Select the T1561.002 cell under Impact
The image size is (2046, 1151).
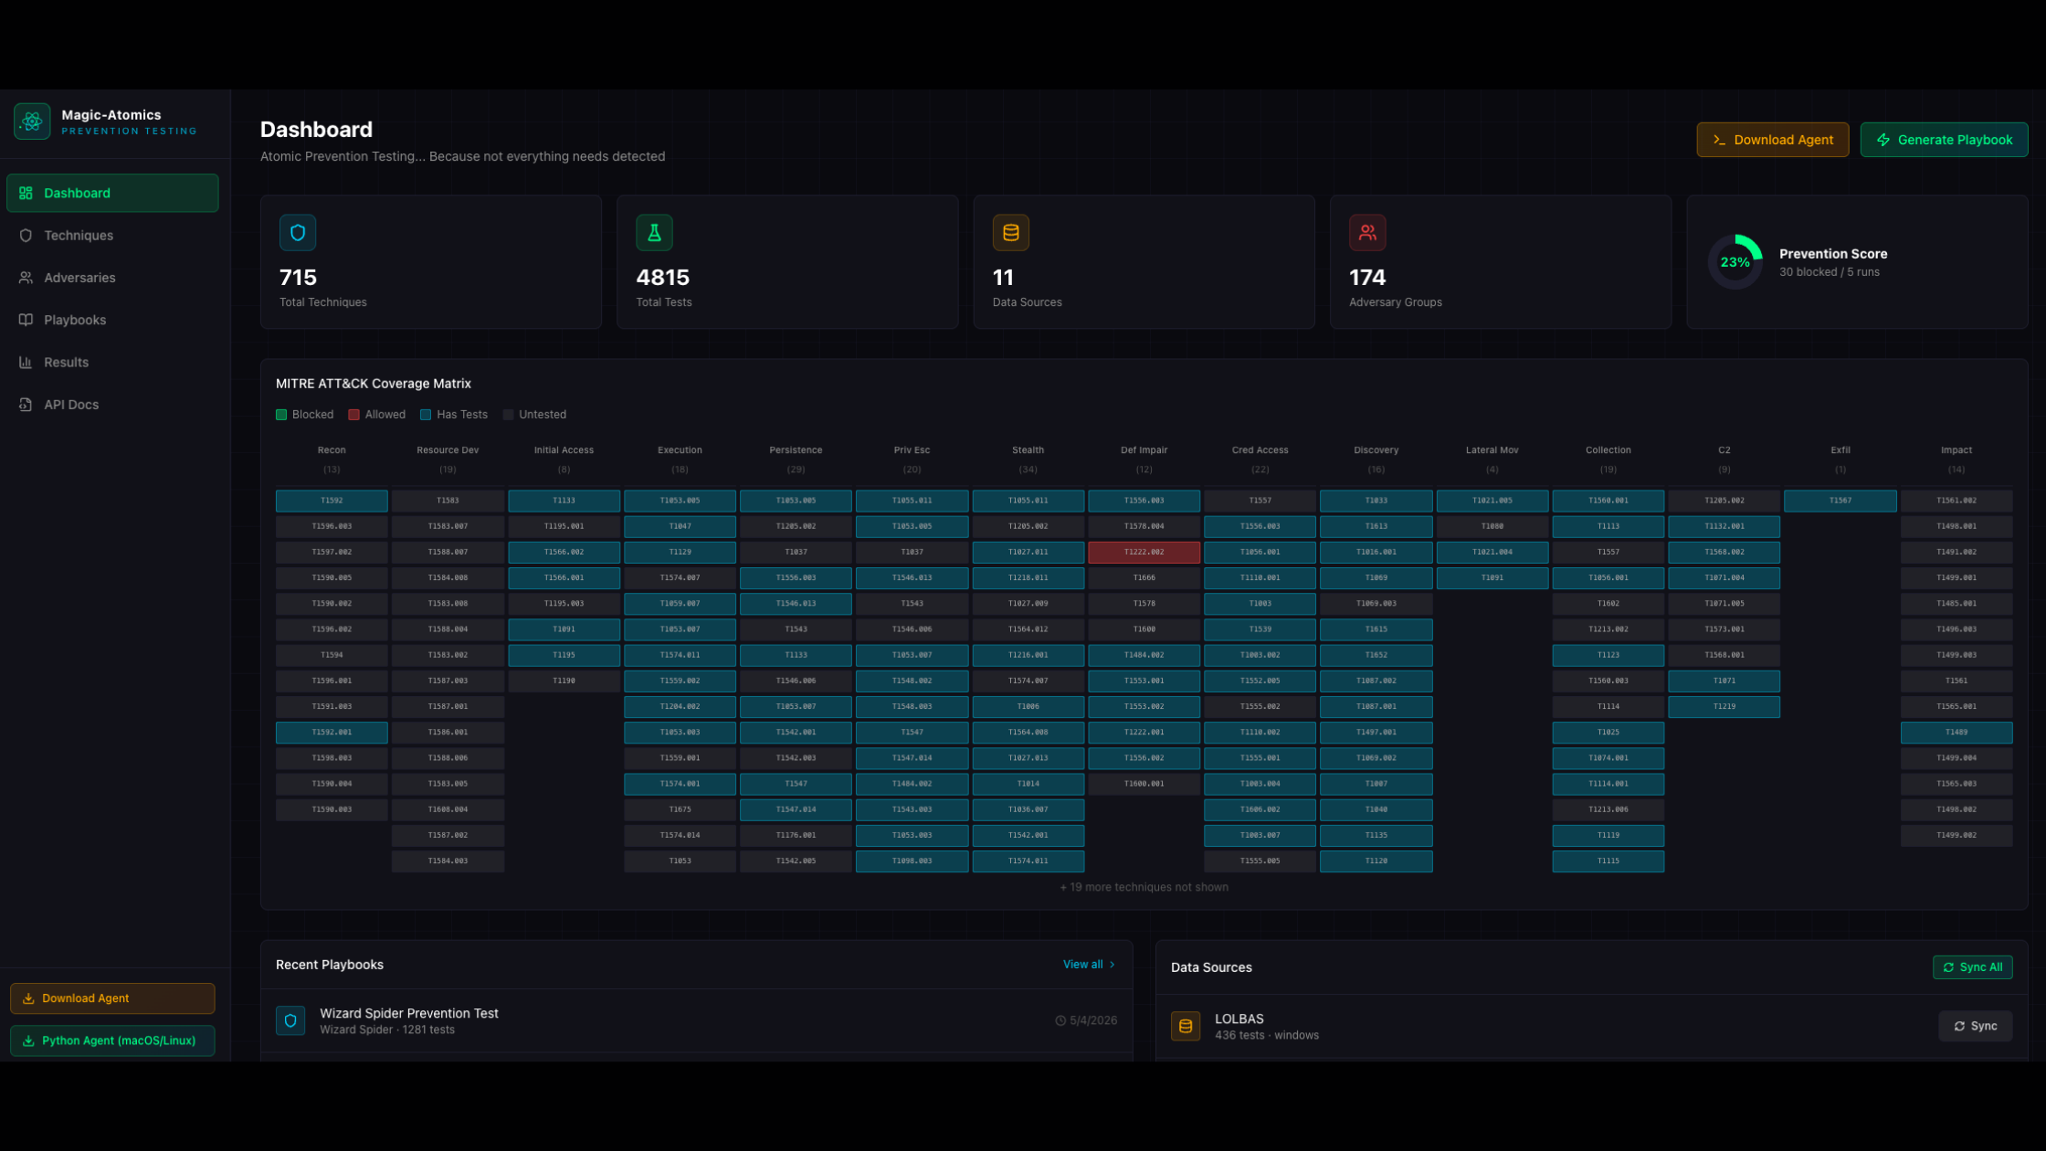1956,501
